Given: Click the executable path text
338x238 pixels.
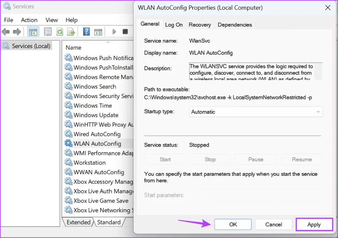Looking at the screenshot, I should tap(228, 98).
